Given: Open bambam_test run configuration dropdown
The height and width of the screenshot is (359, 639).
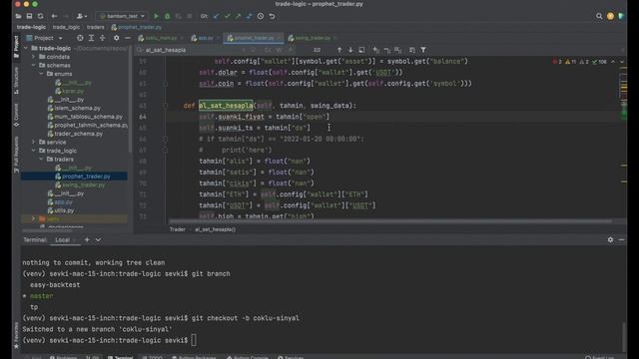Looking at the screenshot, I should (x=122, y=16).
